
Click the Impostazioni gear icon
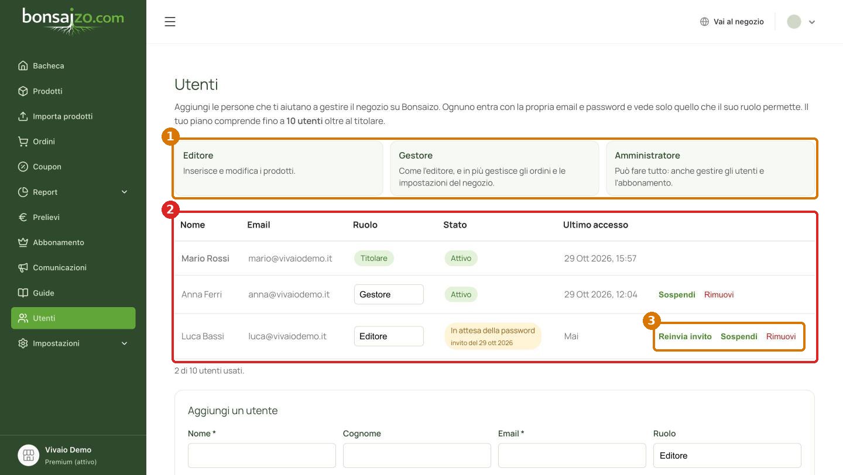tap(23, 343)
